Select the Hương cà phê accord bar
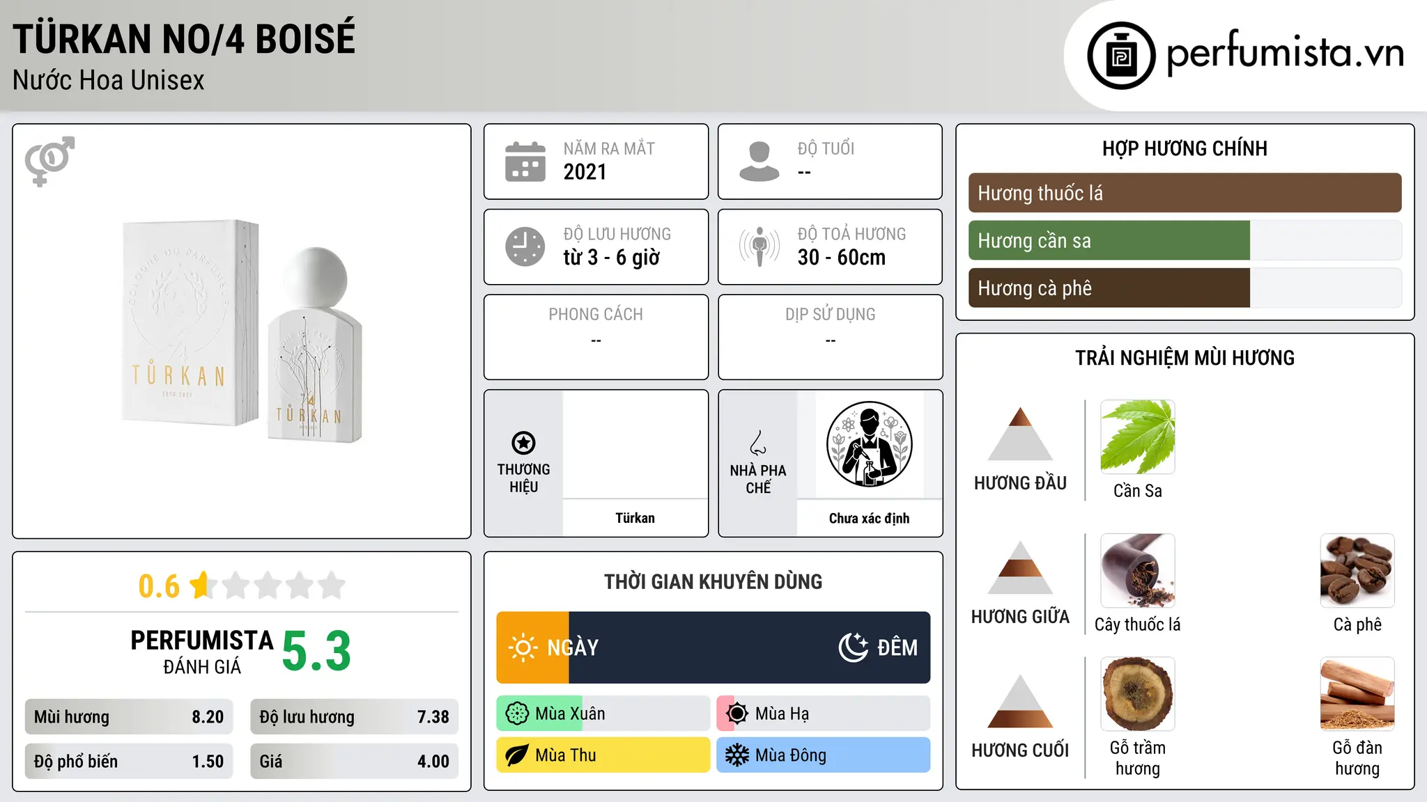 1185,288
